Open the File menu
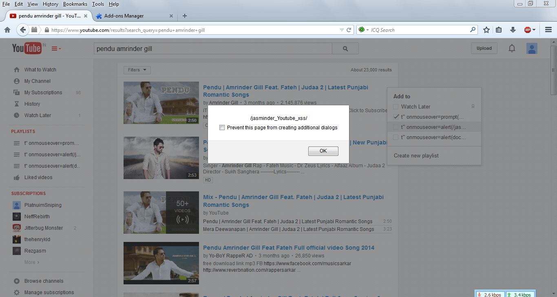This screenshot has width=557, height=297. pos(6,4)
